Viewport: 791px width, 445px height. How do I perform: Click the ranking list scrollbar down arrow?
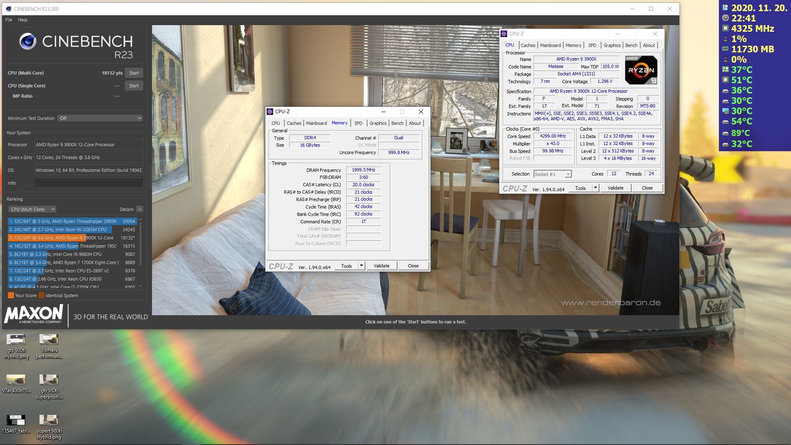pos(140,286)
